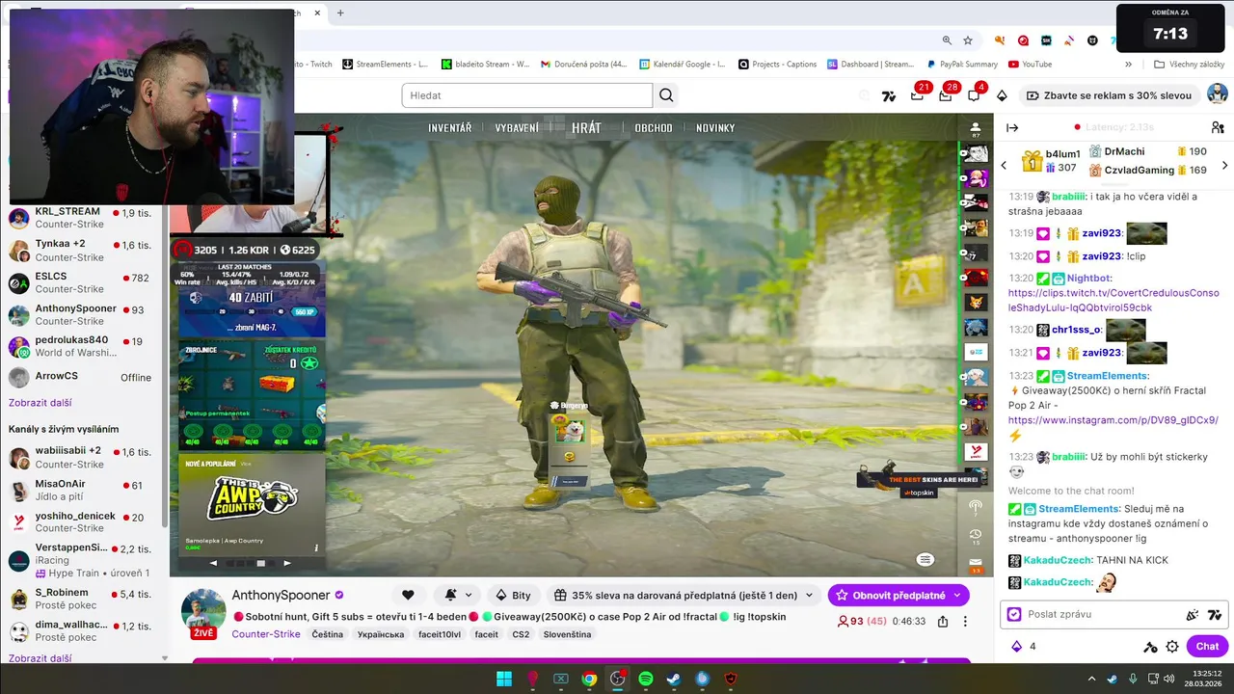Open the three-dot more options menu
The image size is (1234, 694).
coord(965,622)
